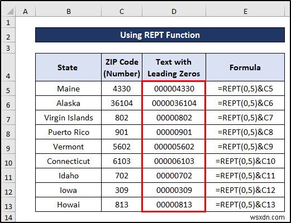
Task: Click the cell containing Maine
Action: (68, 89)
